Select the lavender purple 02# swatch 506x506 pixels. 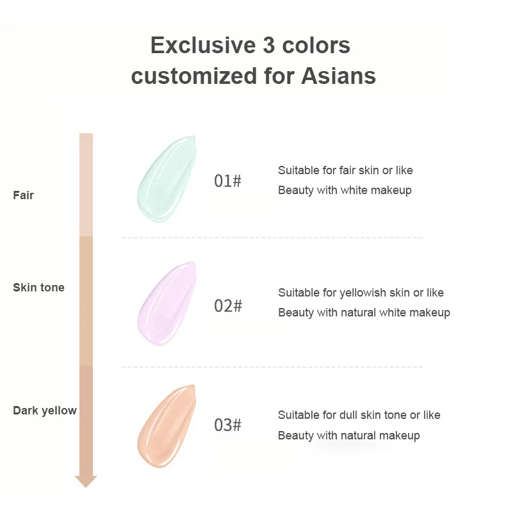coord(165,304)
